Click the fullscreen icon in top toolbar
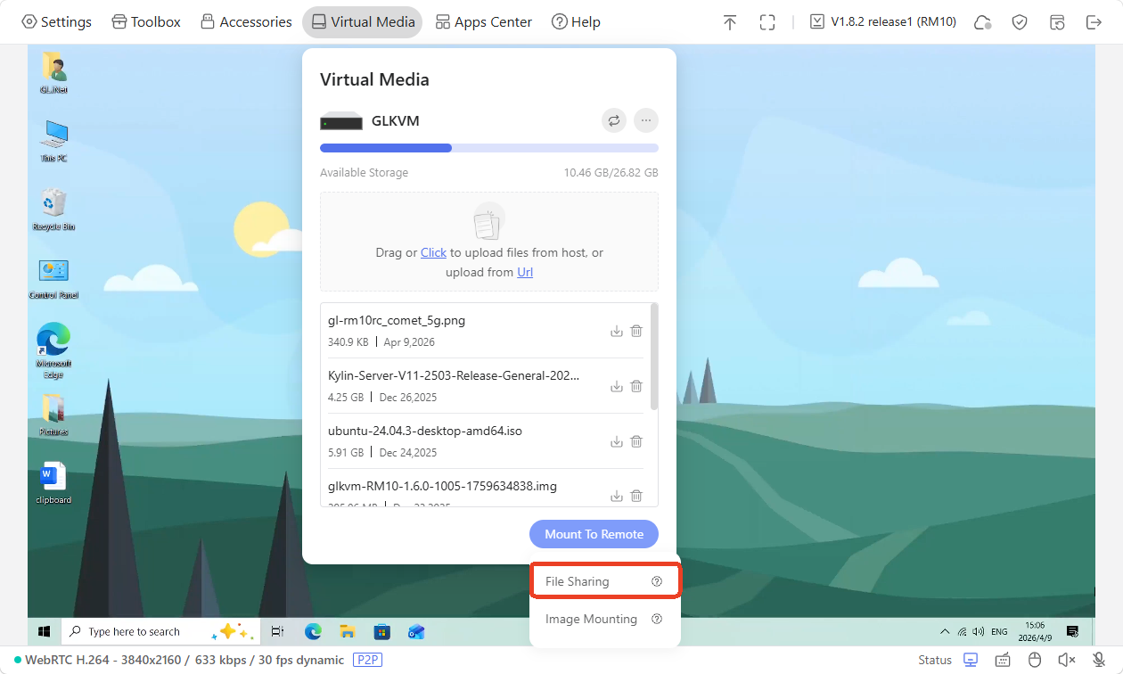 [x=767, y=22]
